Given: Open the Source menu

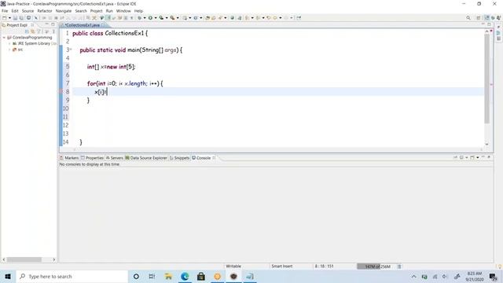Looking at the screenshot, I should click(28, 11).
